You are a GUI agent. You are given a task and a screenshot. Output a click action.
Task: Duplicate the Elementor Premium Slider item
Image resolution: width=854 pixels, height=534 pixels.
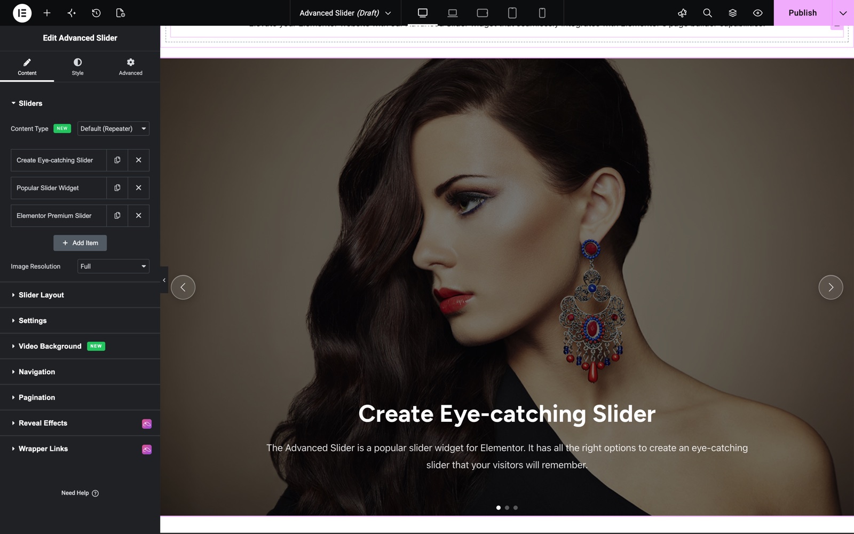click(x=117, y=216)
